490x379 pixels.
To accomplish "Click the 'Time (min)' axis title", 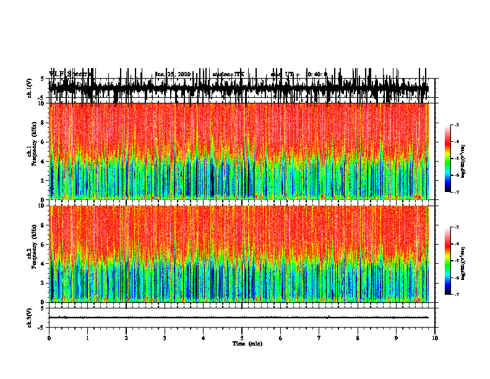I will tap(247, 344).
